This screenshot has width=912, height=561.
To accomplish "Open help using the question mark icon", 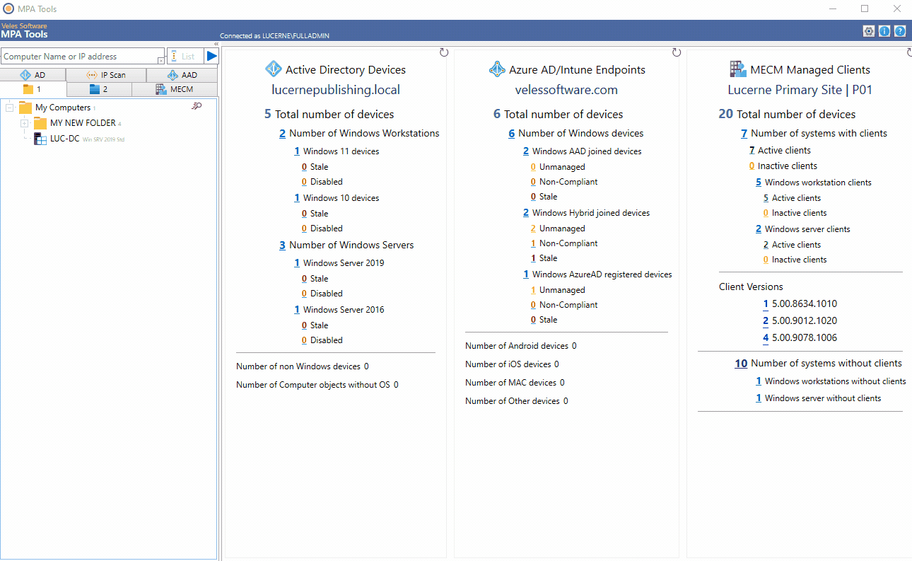I will pyautogui.click(x=899, y=30).
